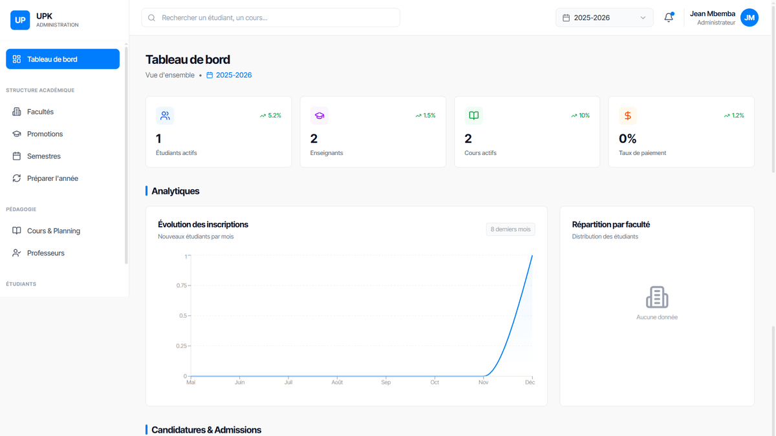This screenshot has width=776, height=436.
Task: Open Cours & Planning via its book icon
Action: tap(17, 231)
